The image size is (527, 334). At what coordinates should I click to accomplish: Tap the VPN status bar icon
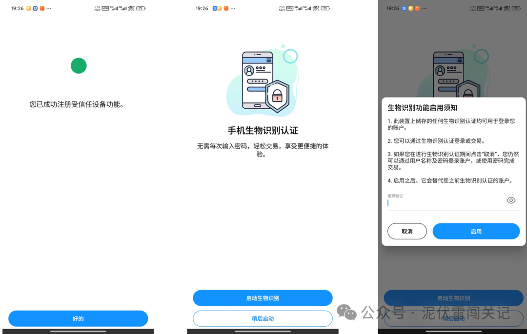point(106,8)
